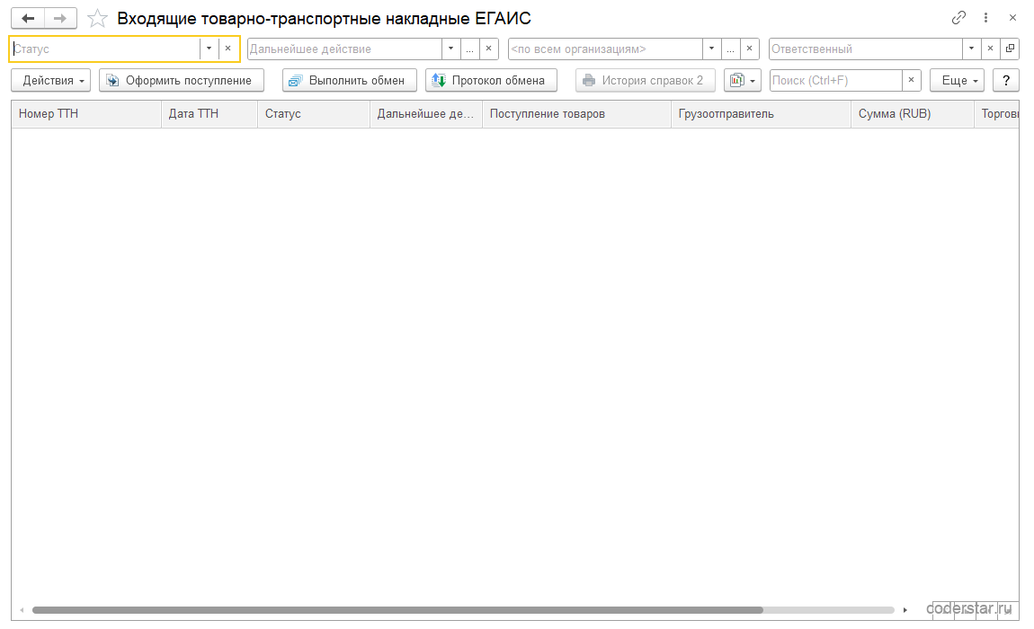Click the Выполнить обмен button
The image size is (1034, 629).
tap(350, 81)
